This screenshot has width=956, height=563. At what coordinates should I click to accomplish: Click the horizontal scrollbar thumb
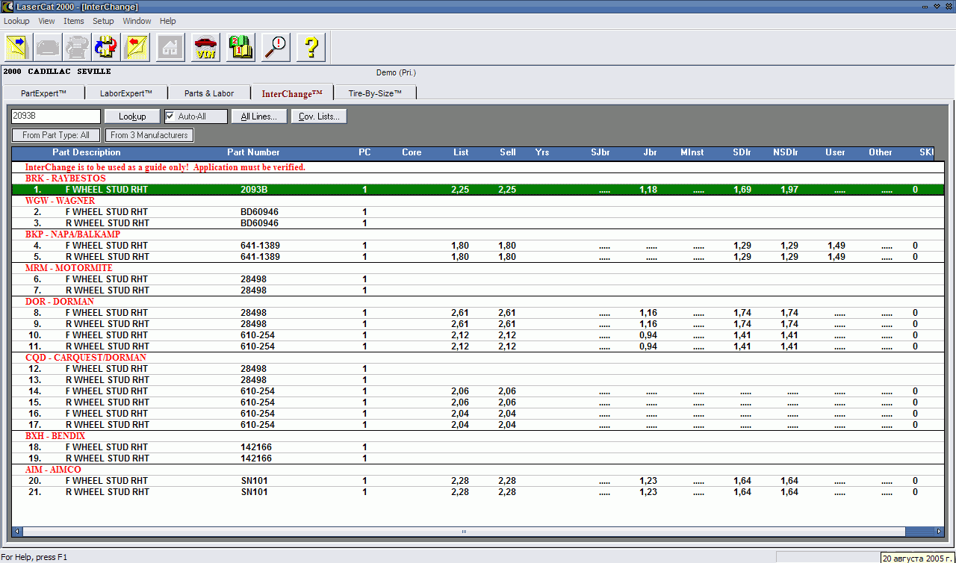coord(463,532)
